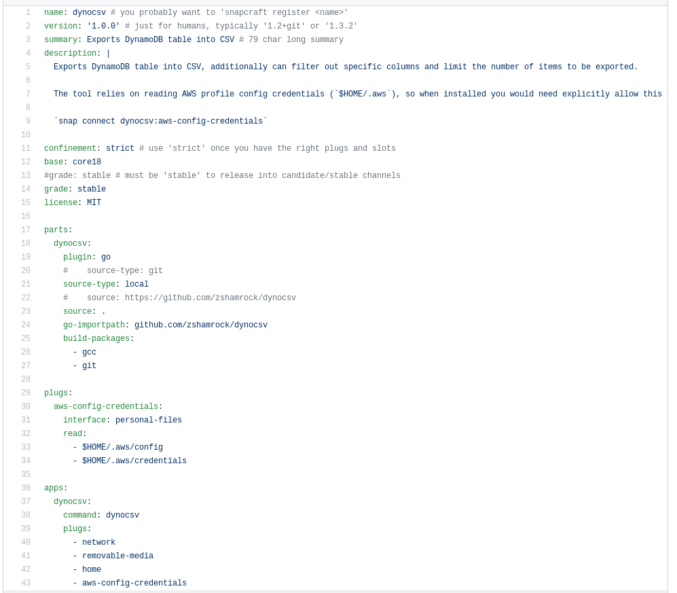Click the value 'strict' after confinement

[120, 148]
